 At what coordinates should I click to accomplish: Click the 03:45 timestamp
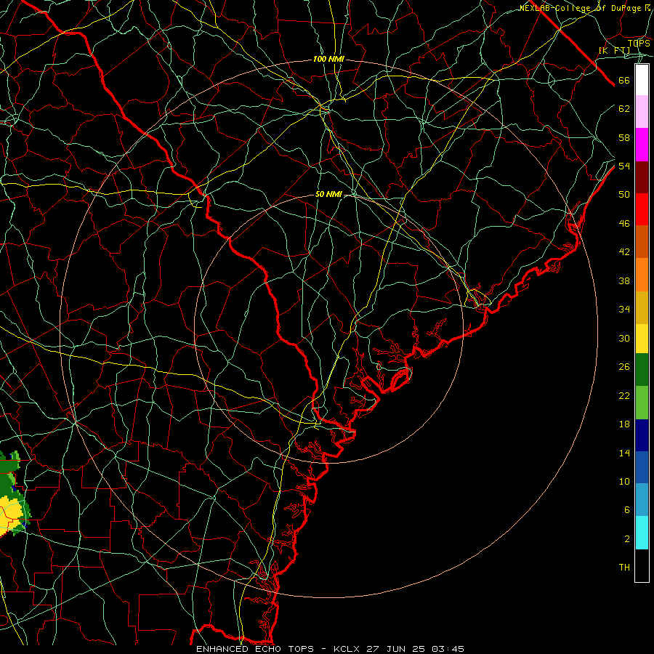click(448, 649)
